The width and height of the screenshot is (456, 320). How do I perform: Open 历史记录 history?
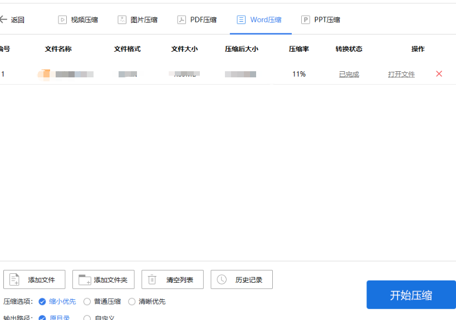[x=242, y=279]
